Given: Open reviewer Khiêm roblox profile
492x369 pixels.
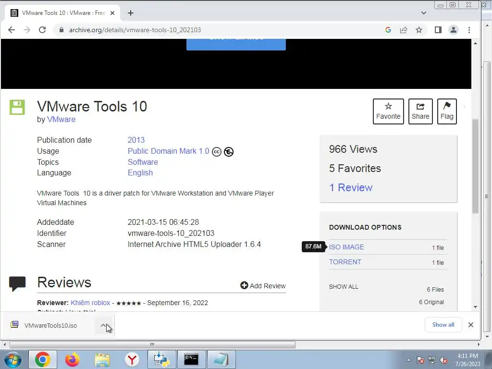Looking at the screenshot, I should click(x=90, y=303).
